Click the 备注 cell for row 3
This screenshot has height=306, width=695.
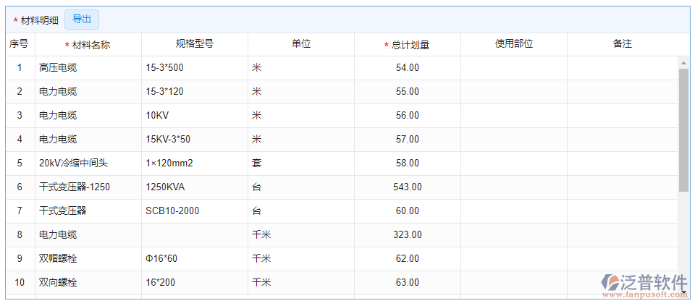coord(623,116)
